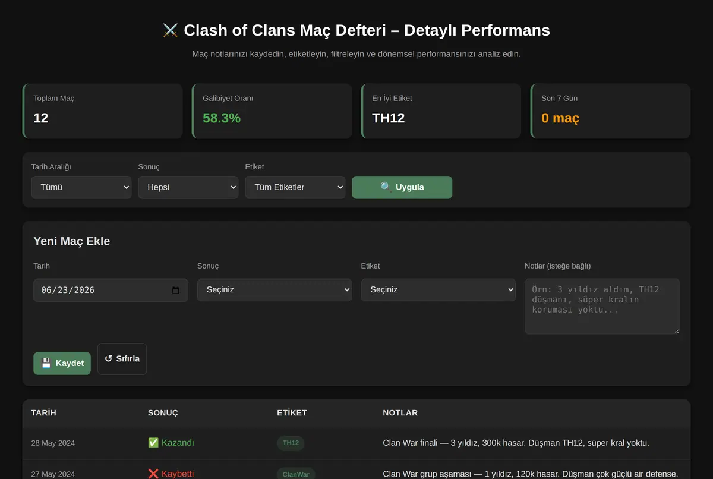Expand the Tüm Etiketler filter dropdown

click(x=295, y=187)
